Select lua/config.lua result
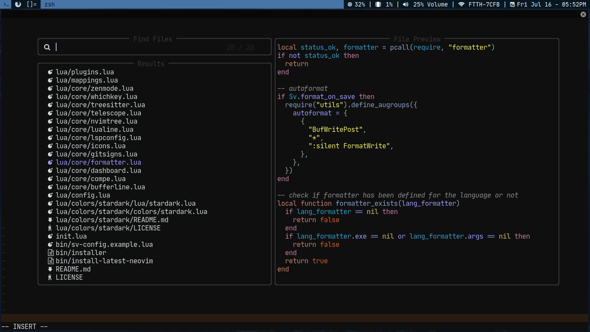The image size is (590, 332). tap(83, 195)
